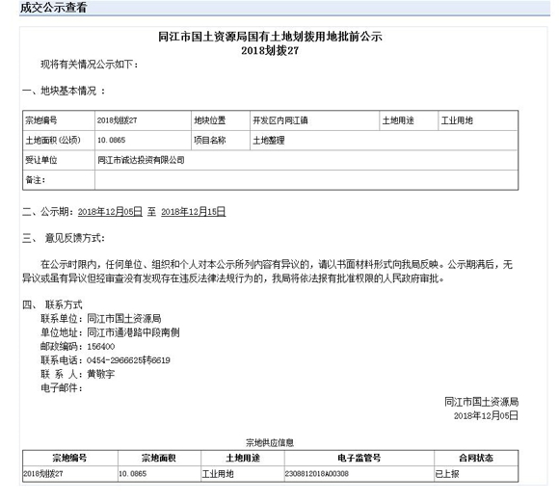Click the 电子监管号 column header
This screenshot has width=559, height=502.
pos(359,458)
